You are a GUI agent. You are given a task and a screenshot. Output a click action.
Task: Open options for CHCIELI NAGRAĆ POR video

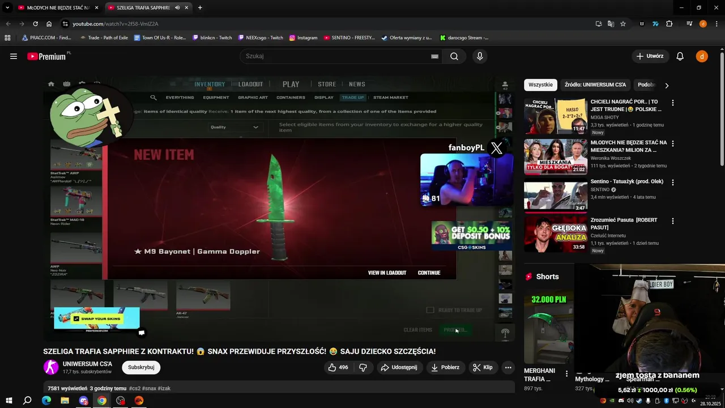pyautogui.click(x=673, y=103)
